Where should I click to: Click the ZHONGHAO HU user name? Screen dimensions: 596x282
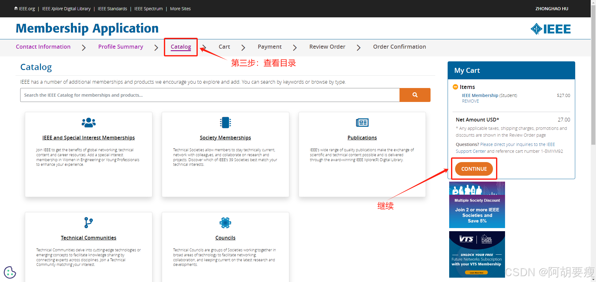[552, 9]
